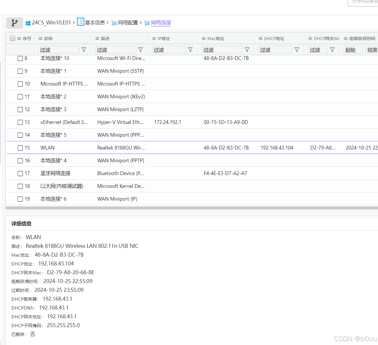Click the menu icon in IP地址 header
Screen dimensions: 378x345
coord(154,38)
